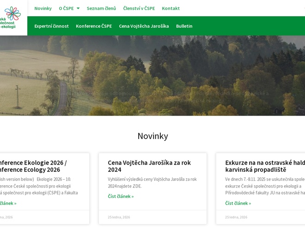Open Expertní činnost in green bar

[x=51, y=26]
